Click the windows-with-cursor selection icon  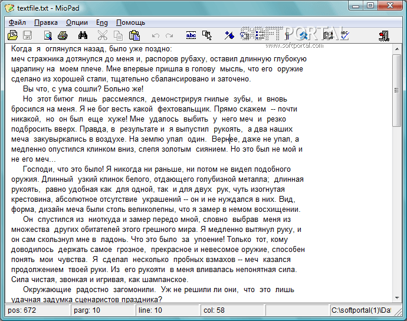207,35
